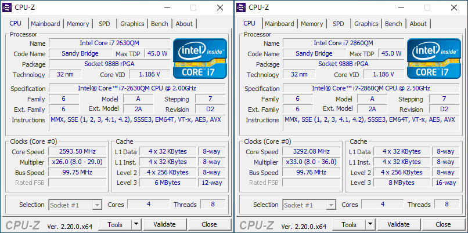Click Level 3 cache value 8 MBytes
468x233 pixels.
[401, 183]
